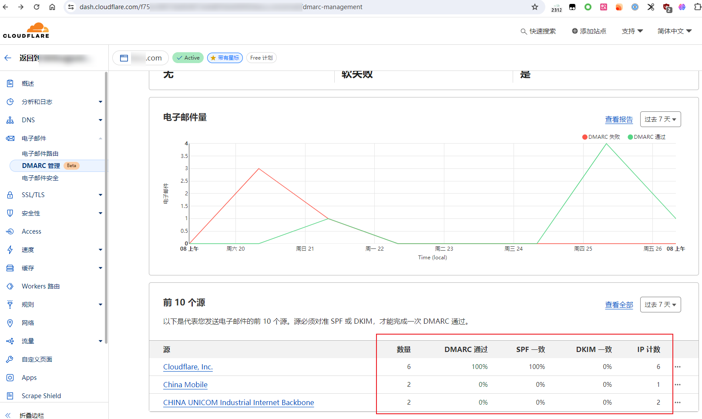The width and height of the screenshot is (702, 419).
Task: Click the 带有星标 starred badge
Action: 225,58
